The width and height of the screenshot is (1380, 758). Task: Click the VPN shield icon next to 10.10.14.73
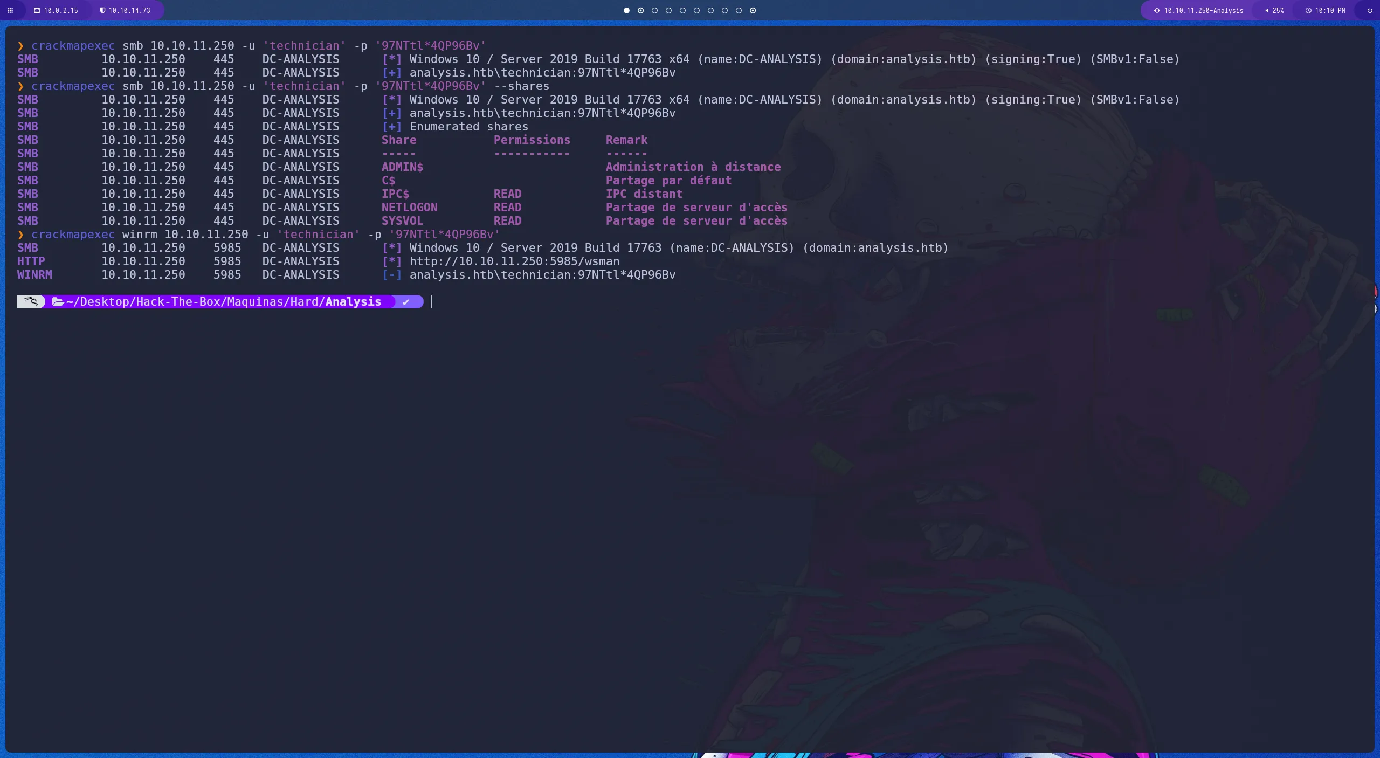[102, 10]
